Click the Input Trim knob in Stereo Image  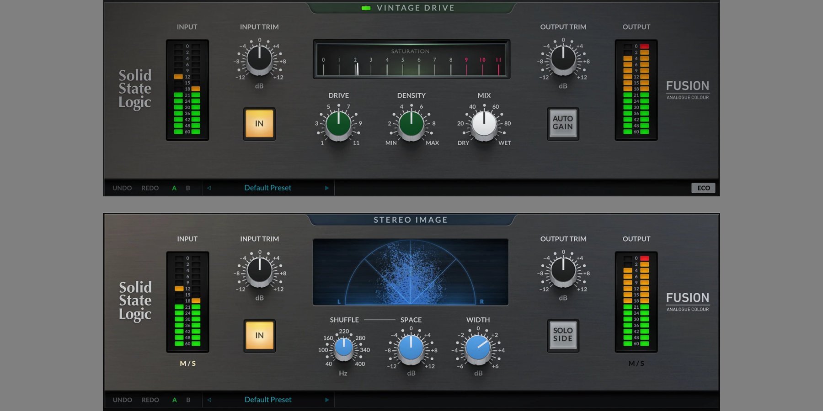click(x=260, y=272)
